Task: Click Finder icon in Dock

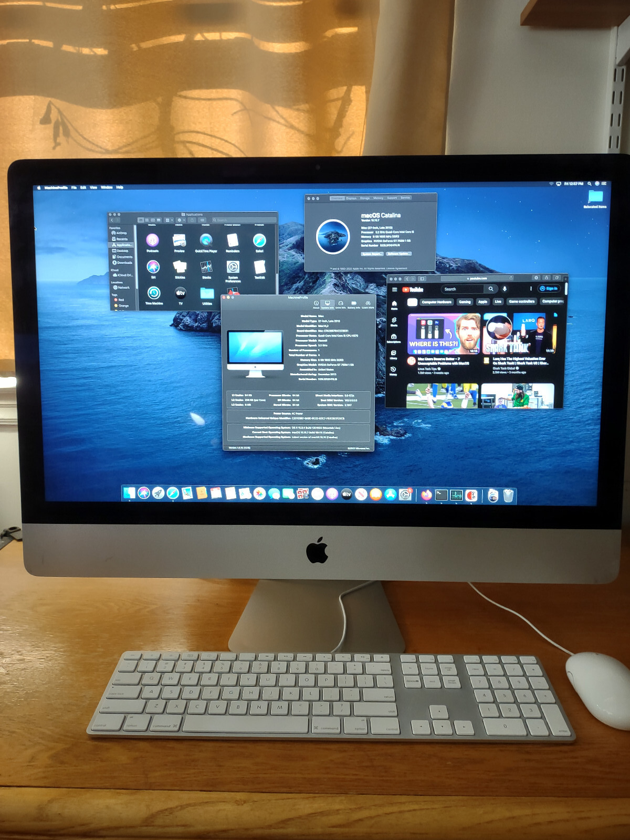Action: (129, 493)
